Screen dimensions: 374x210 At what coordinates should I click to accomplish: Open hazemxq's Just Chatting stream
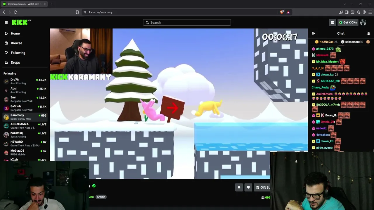point(25,135)
